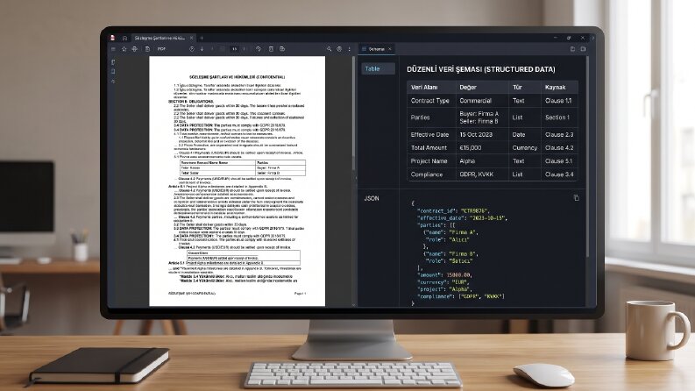Open the three-dot more options menu
Screen dimensions: 695x391
[350, 49]
